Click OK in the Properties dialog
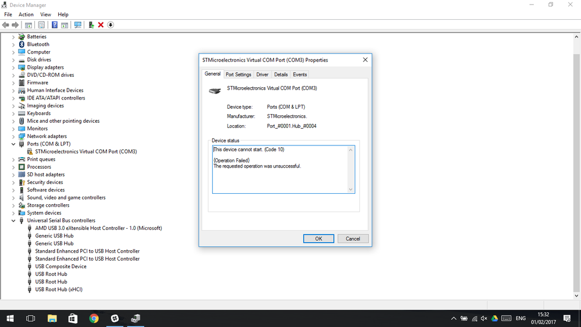 (319, 239)
